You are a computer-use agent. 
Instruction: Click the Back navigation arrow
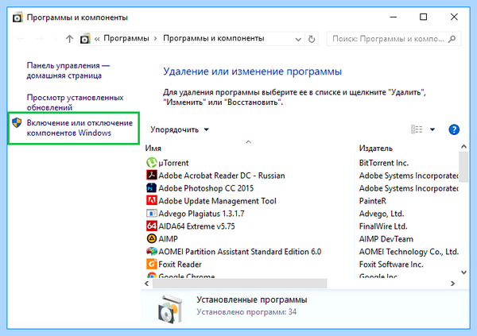[21, 39]
